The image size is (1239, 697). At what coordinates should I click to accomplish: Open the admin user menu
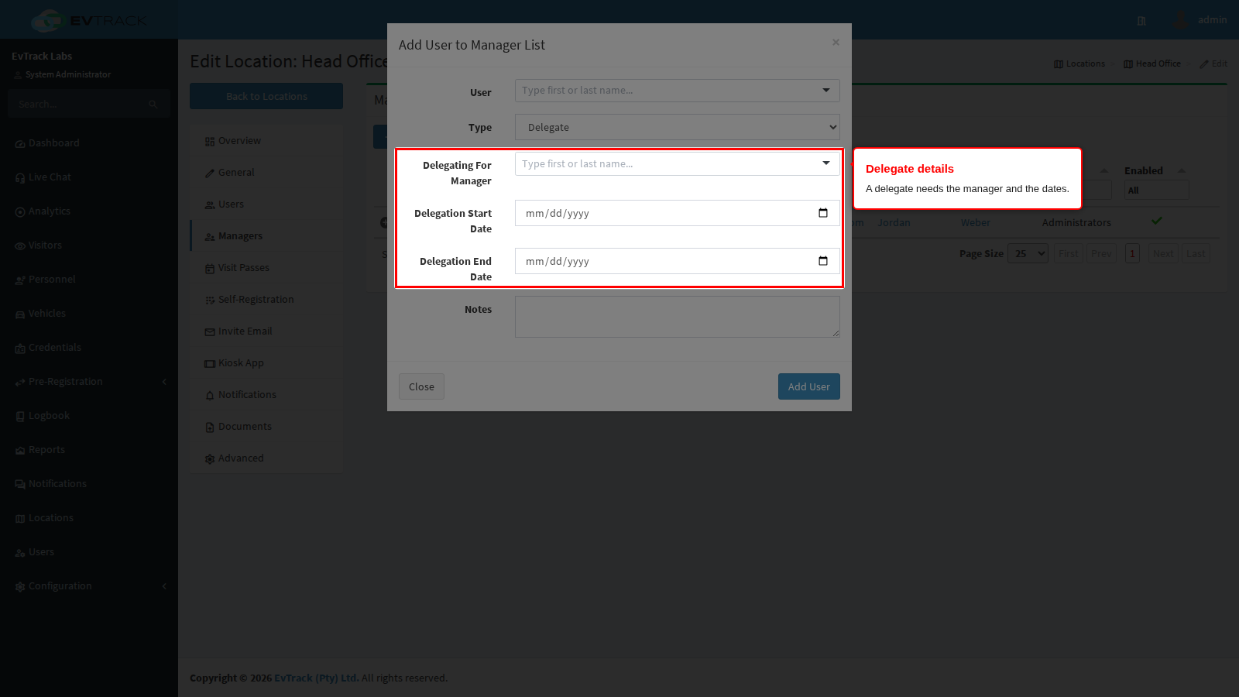point(1200,20)
